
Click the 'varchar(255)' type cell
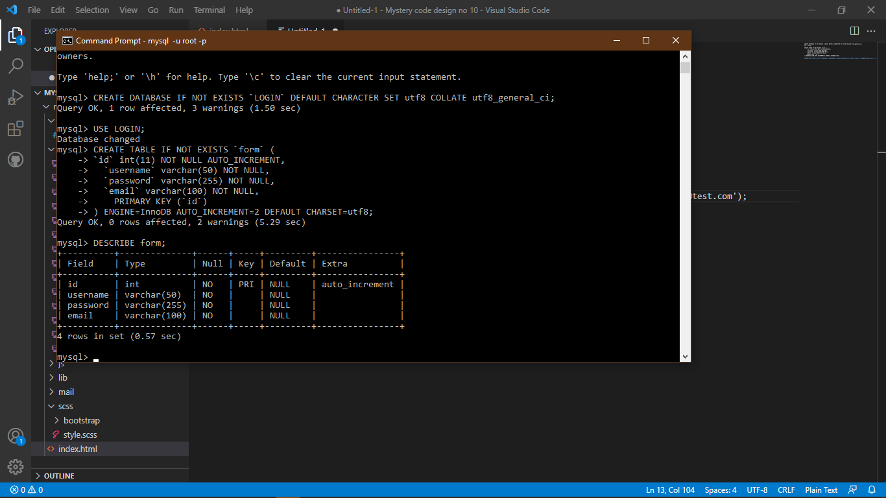point(156,305)
